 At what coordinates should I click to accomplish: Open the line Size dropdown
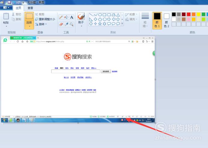tap(145, 20)
